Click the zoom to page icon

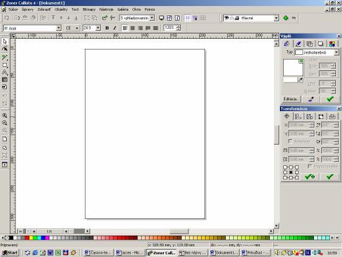coord(5,139)
